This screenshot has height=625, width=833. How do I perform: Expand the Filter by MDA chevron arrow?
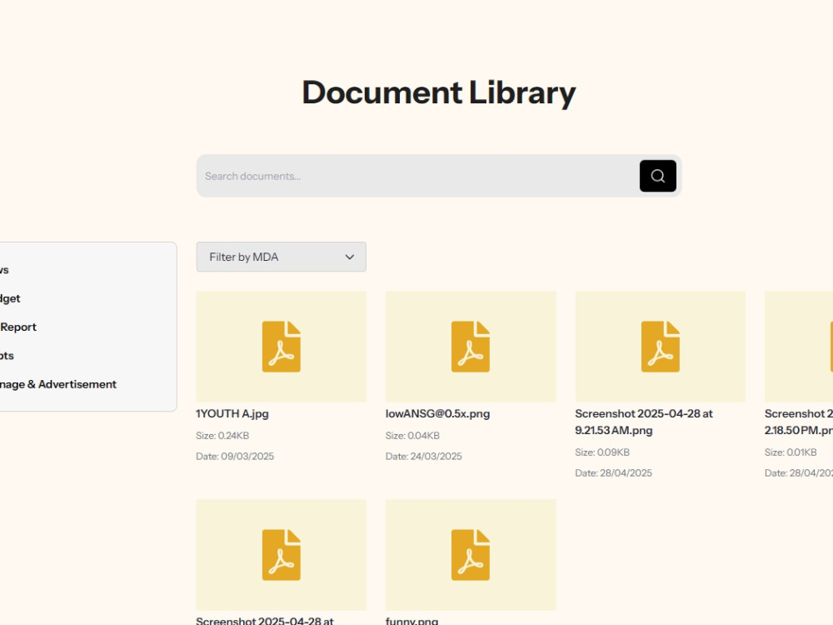(x=350, y=257)
